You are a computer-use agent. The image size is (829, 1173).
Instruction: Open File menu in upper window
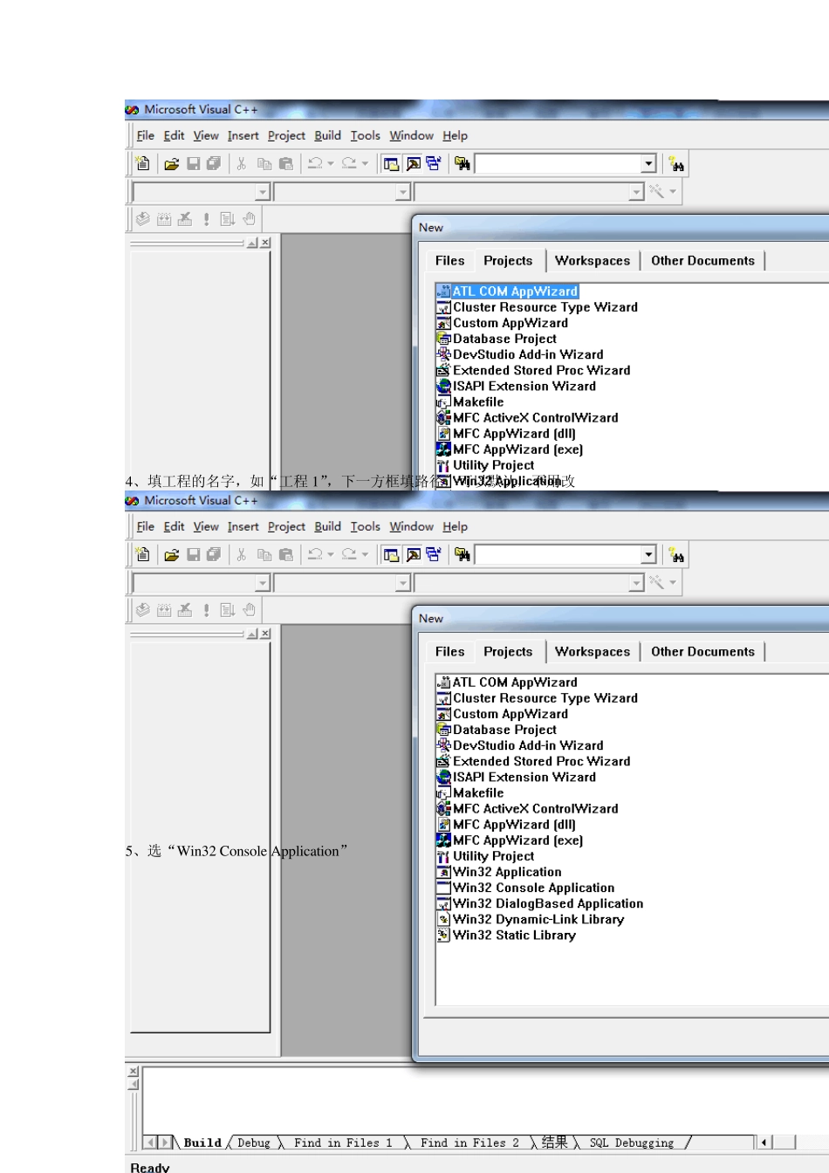point(146,135)
